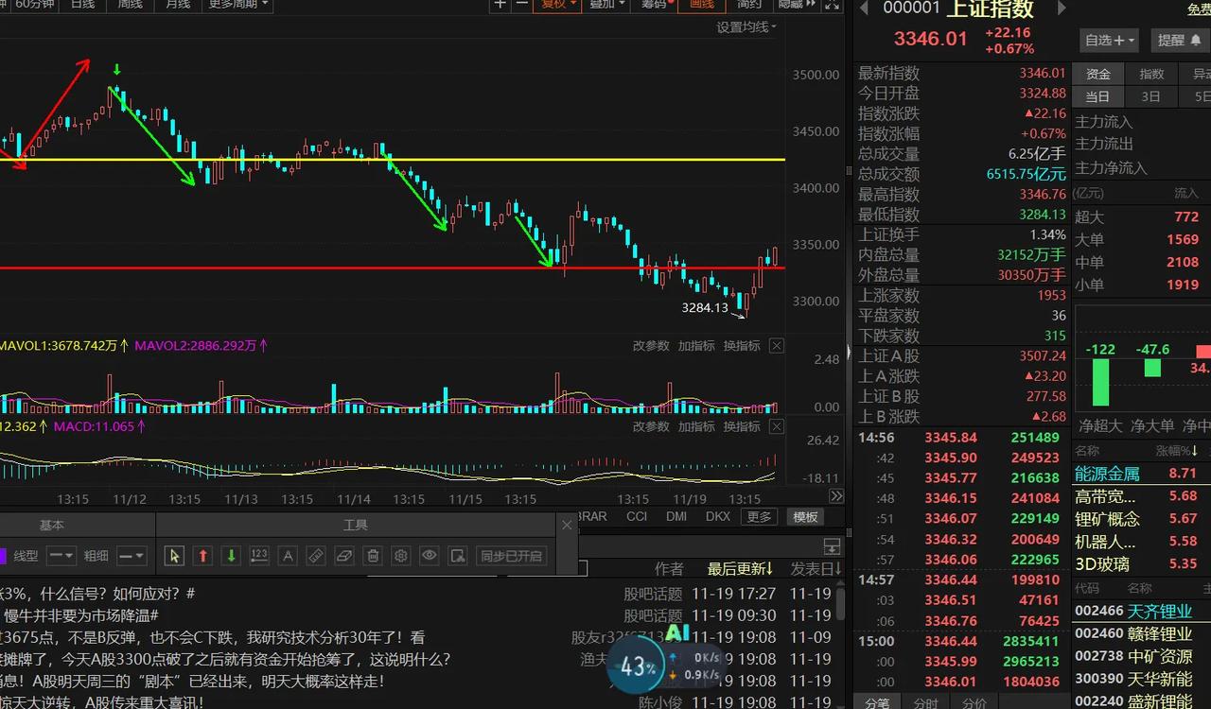1211x709 pixels.
Task: Switch to 月线 monthly chart tab
Action: (177, 5)
